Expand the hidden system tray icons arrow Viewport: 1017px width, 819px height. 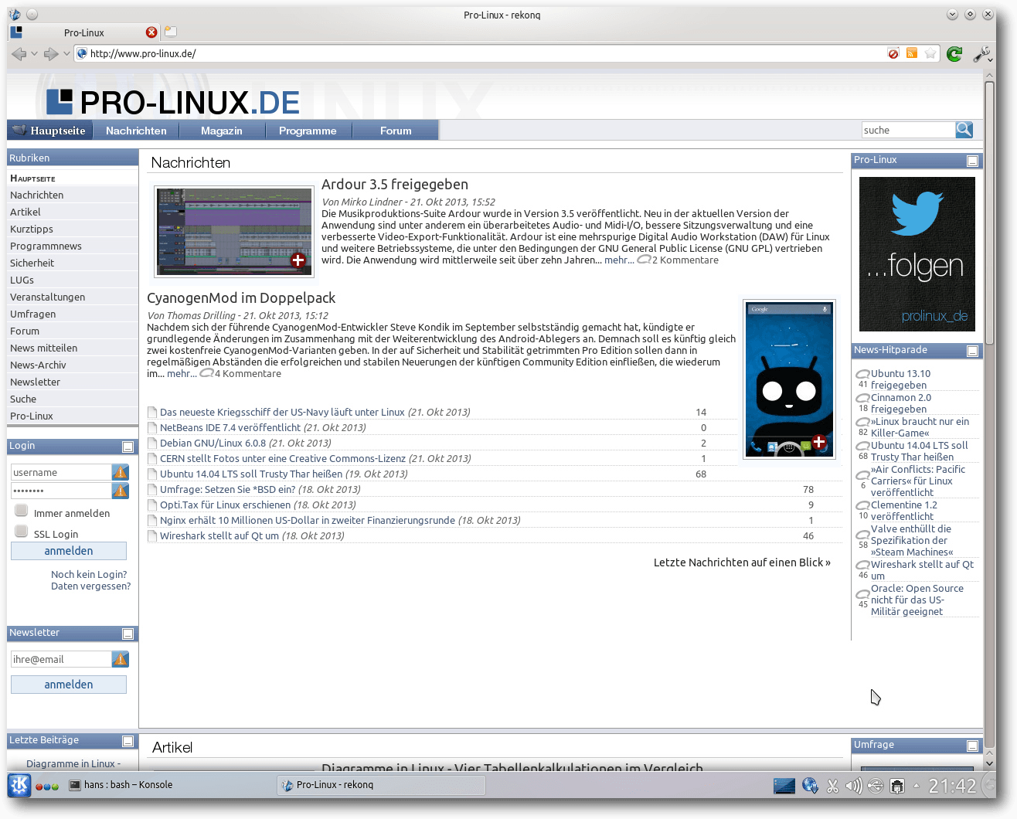point(917,786)
